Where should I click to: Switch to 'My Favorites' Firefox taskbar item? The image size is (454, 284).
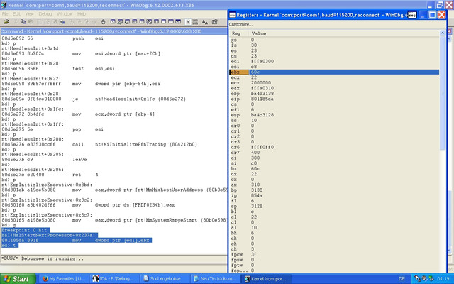(x=63, y=279)
